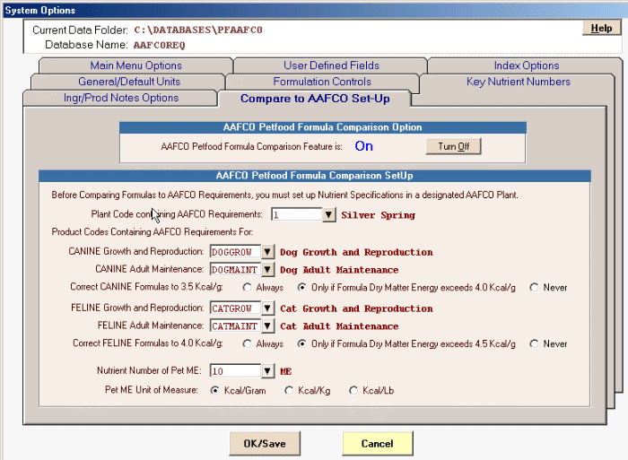
Task: Select Compare to AAFCO Set-Up tab
Action: (x=315, y=99)
